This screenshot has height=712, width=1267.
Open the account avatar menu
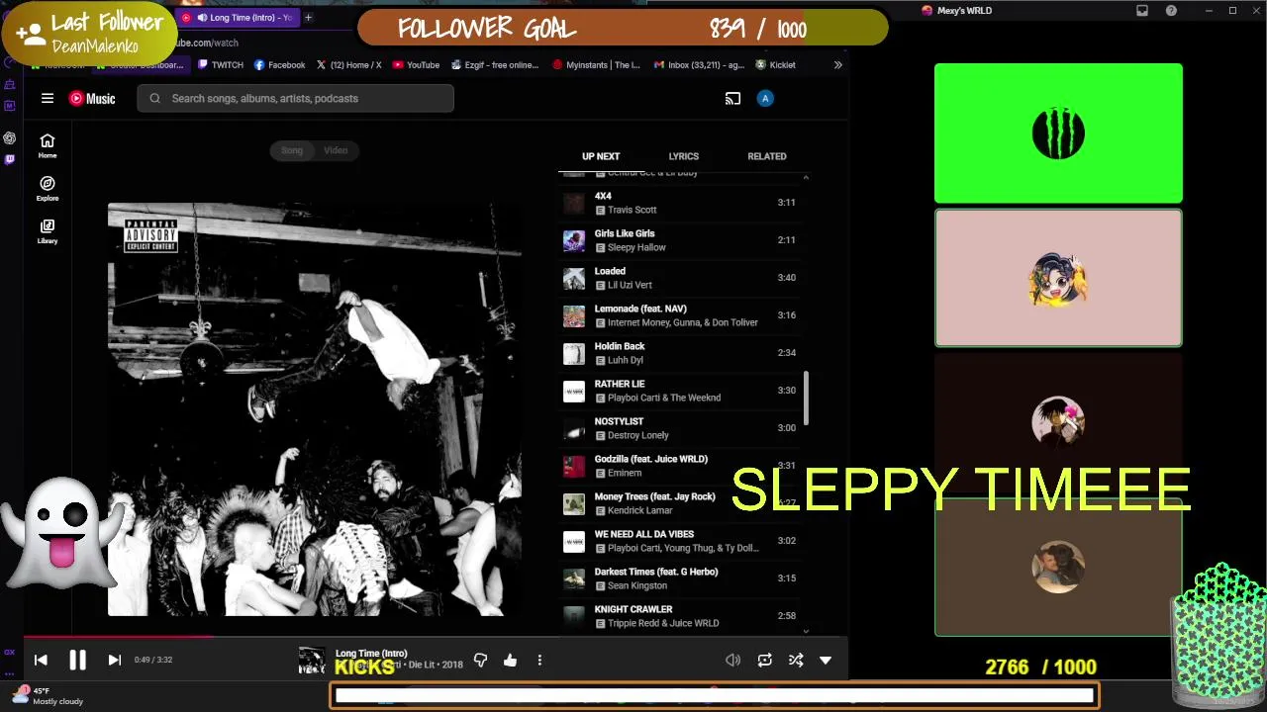(x=764, y=98)
